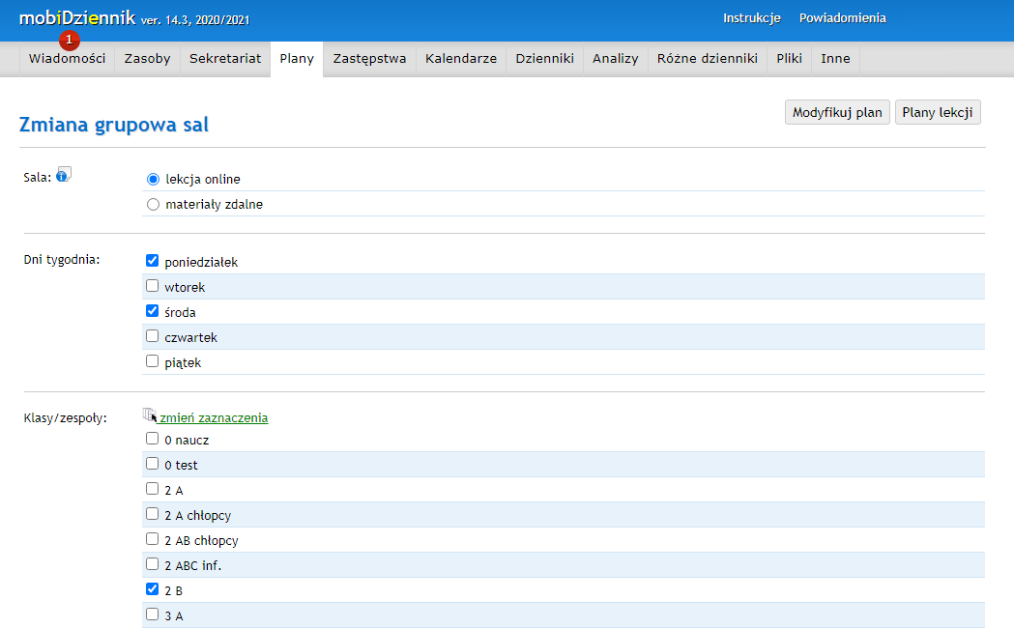Check the piątek day checkbox
1014x629 pixels.
(152, 361)
